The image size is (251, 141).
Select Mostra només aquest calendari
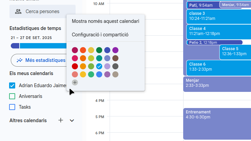pyautogui.click(x=106, y=21)
